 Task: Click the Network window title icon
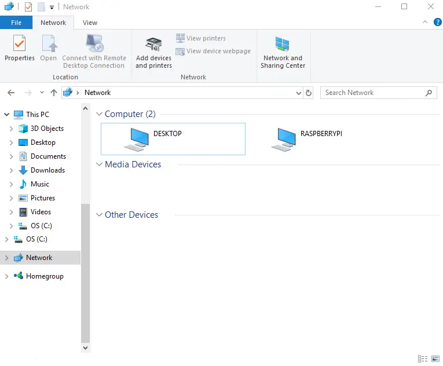[x=9, y=6]
